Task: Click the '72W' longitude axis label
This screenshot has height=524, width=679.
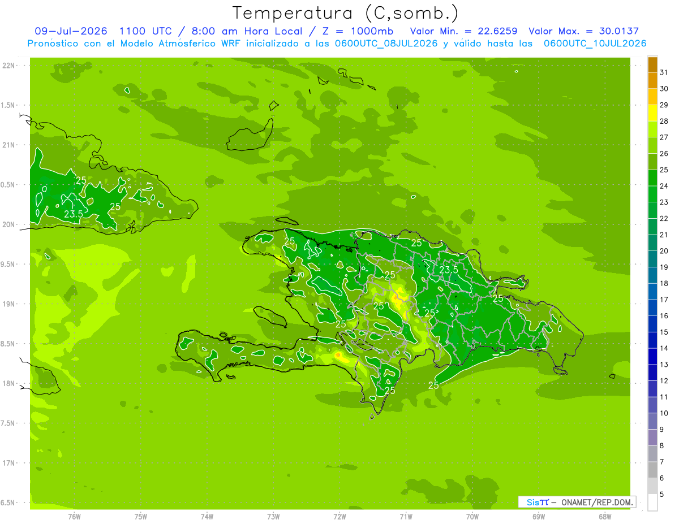Action: (x=339, y=517)
